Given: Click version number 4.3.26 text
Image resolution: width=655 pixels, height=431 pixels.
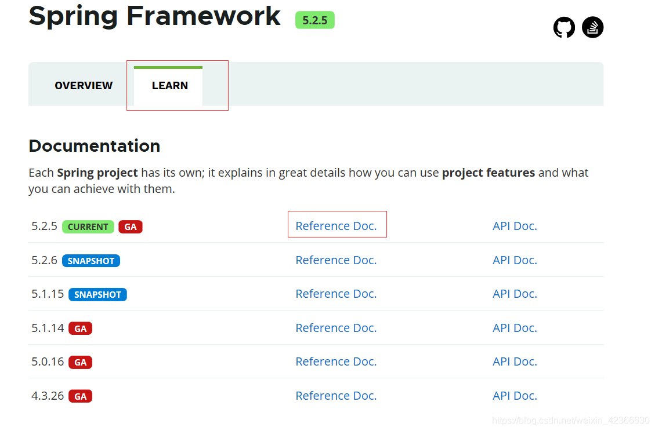Looking at the screenshot, I should tap(48, 396).
